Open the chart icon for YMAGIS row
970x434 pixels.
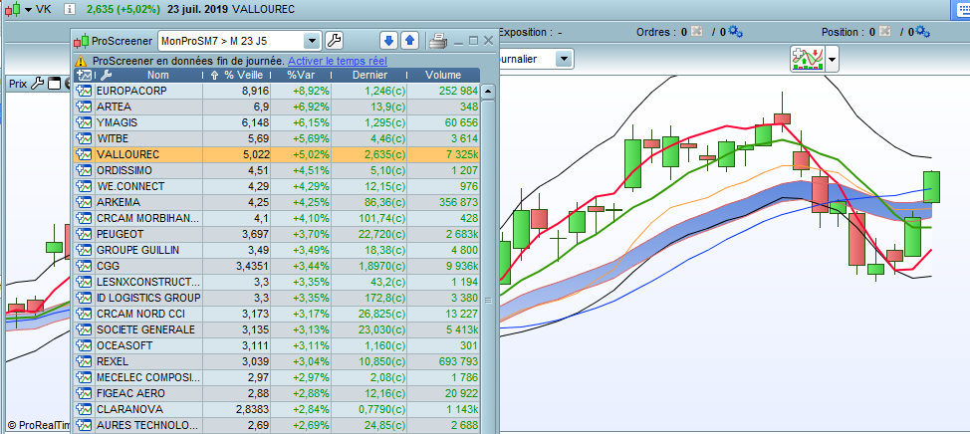(84, 122)
